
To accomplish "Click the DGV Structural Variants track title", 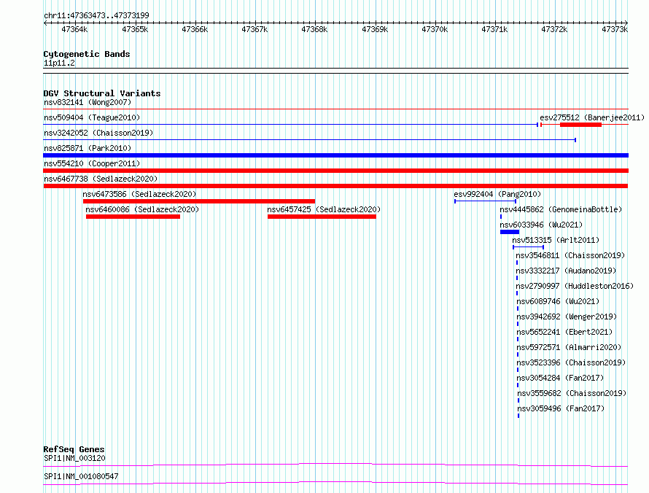I will tap(102, 93).
